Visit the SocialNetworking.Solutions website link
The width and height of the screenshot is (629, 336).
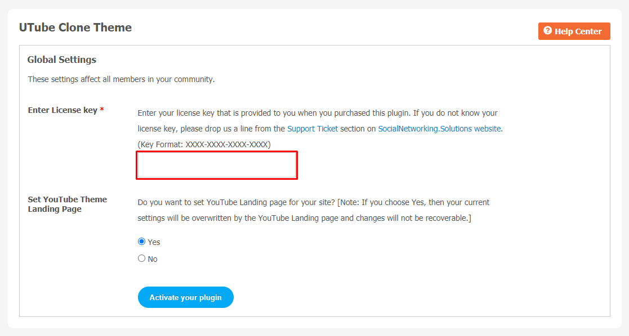(x=439, y=129)
